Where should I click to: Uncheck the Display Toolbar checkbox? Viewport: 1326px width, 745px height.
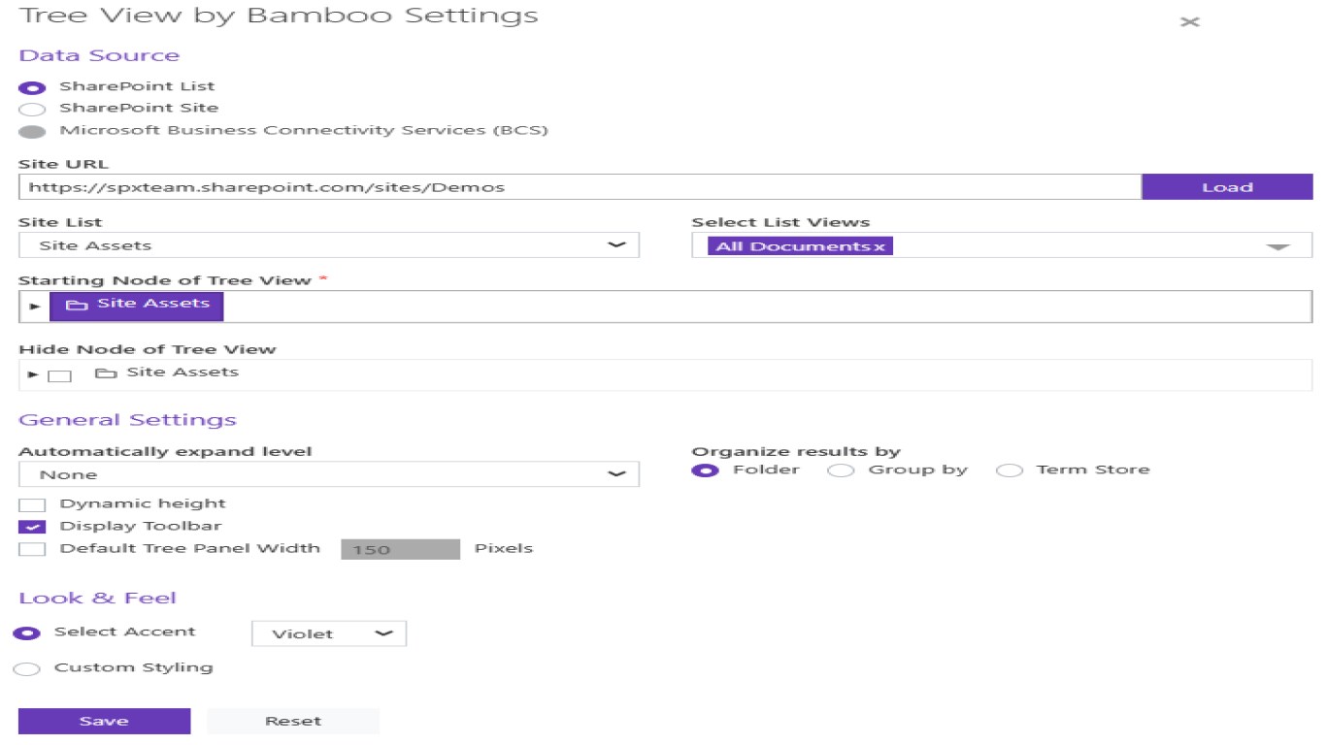click(32, 527)
